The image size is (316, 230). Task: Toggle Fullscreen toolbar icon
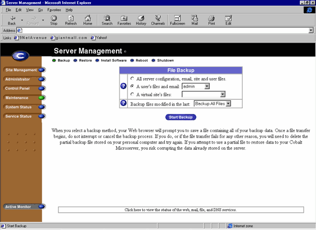[177, 20]
